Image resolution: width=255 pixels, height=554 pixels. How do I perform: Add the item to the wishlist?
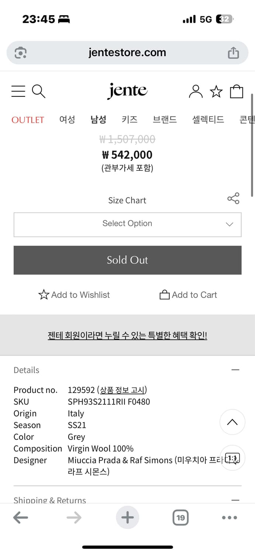click(74, 295)
